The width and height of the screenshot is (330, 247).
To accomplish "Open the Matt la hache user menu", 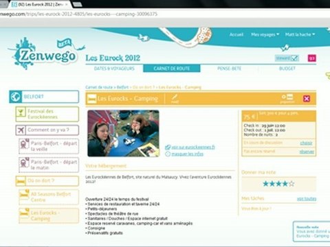I will [x=300, y=34].
